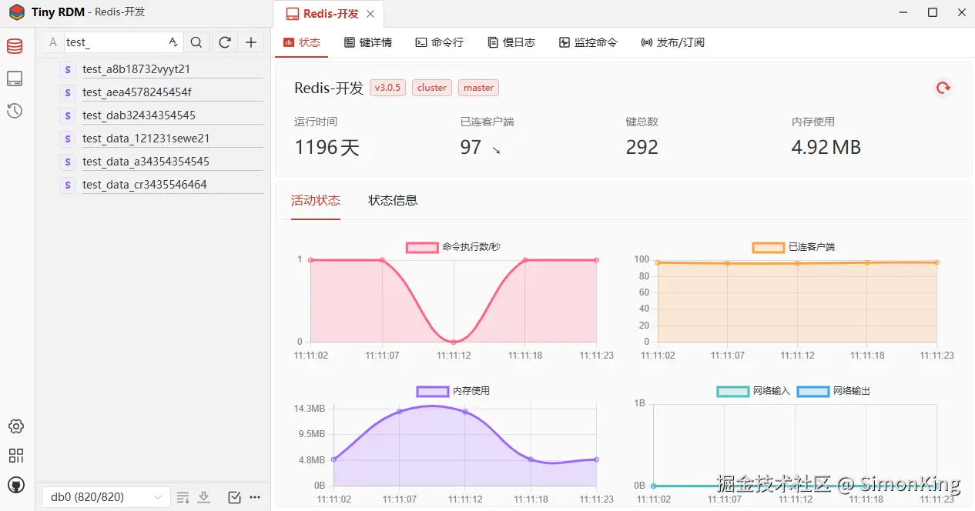975x511 pixels.
Task: Click the QR-code style icon in sidebar
Action: (16, 456)
